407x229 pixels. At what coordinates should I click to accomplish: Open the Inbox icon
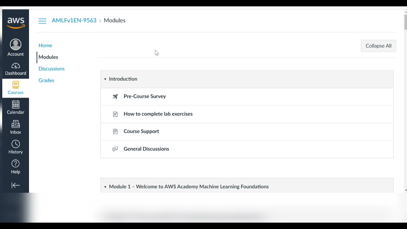pyautogui.click(x=16, y=124)
